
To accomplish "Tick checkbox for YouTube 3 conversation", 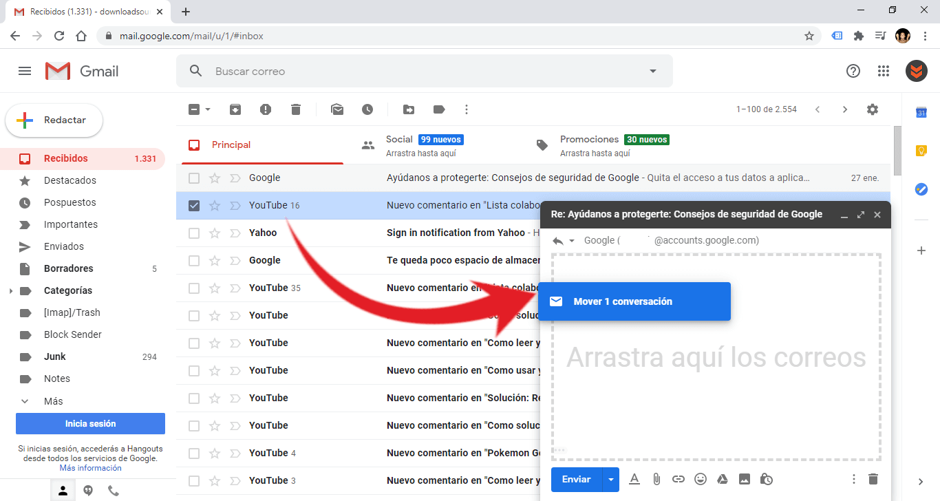I will pyautogui.click(x=194, y=481).
